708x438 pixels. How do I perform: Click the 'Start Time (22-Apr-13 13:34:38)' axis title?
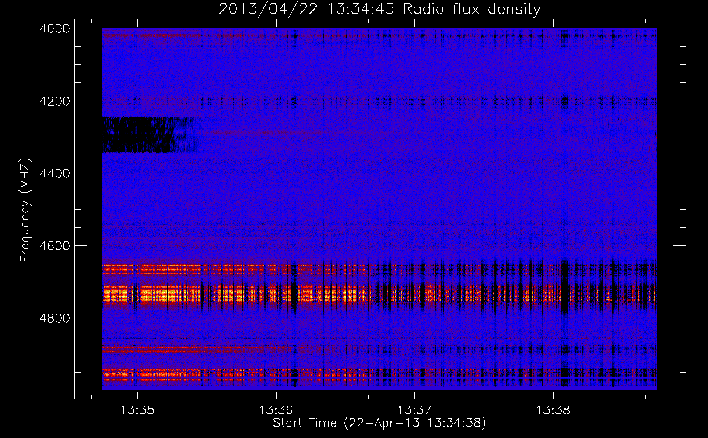click(379, 423)
